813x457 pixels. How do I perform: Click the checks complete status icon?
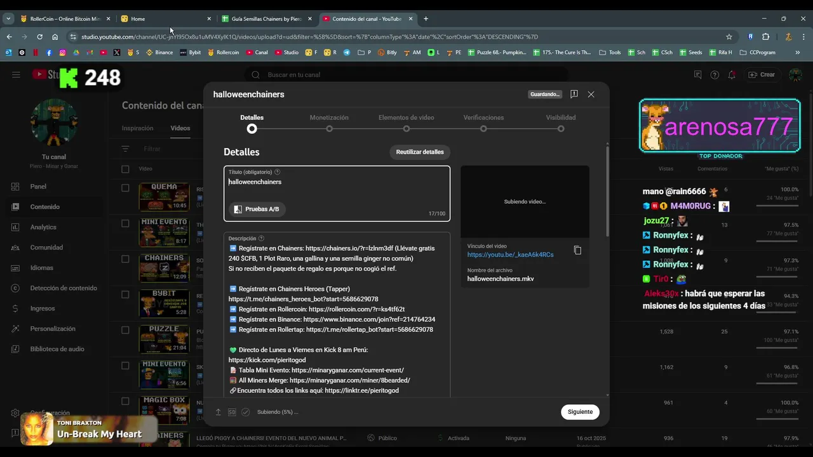click(245, 412)
